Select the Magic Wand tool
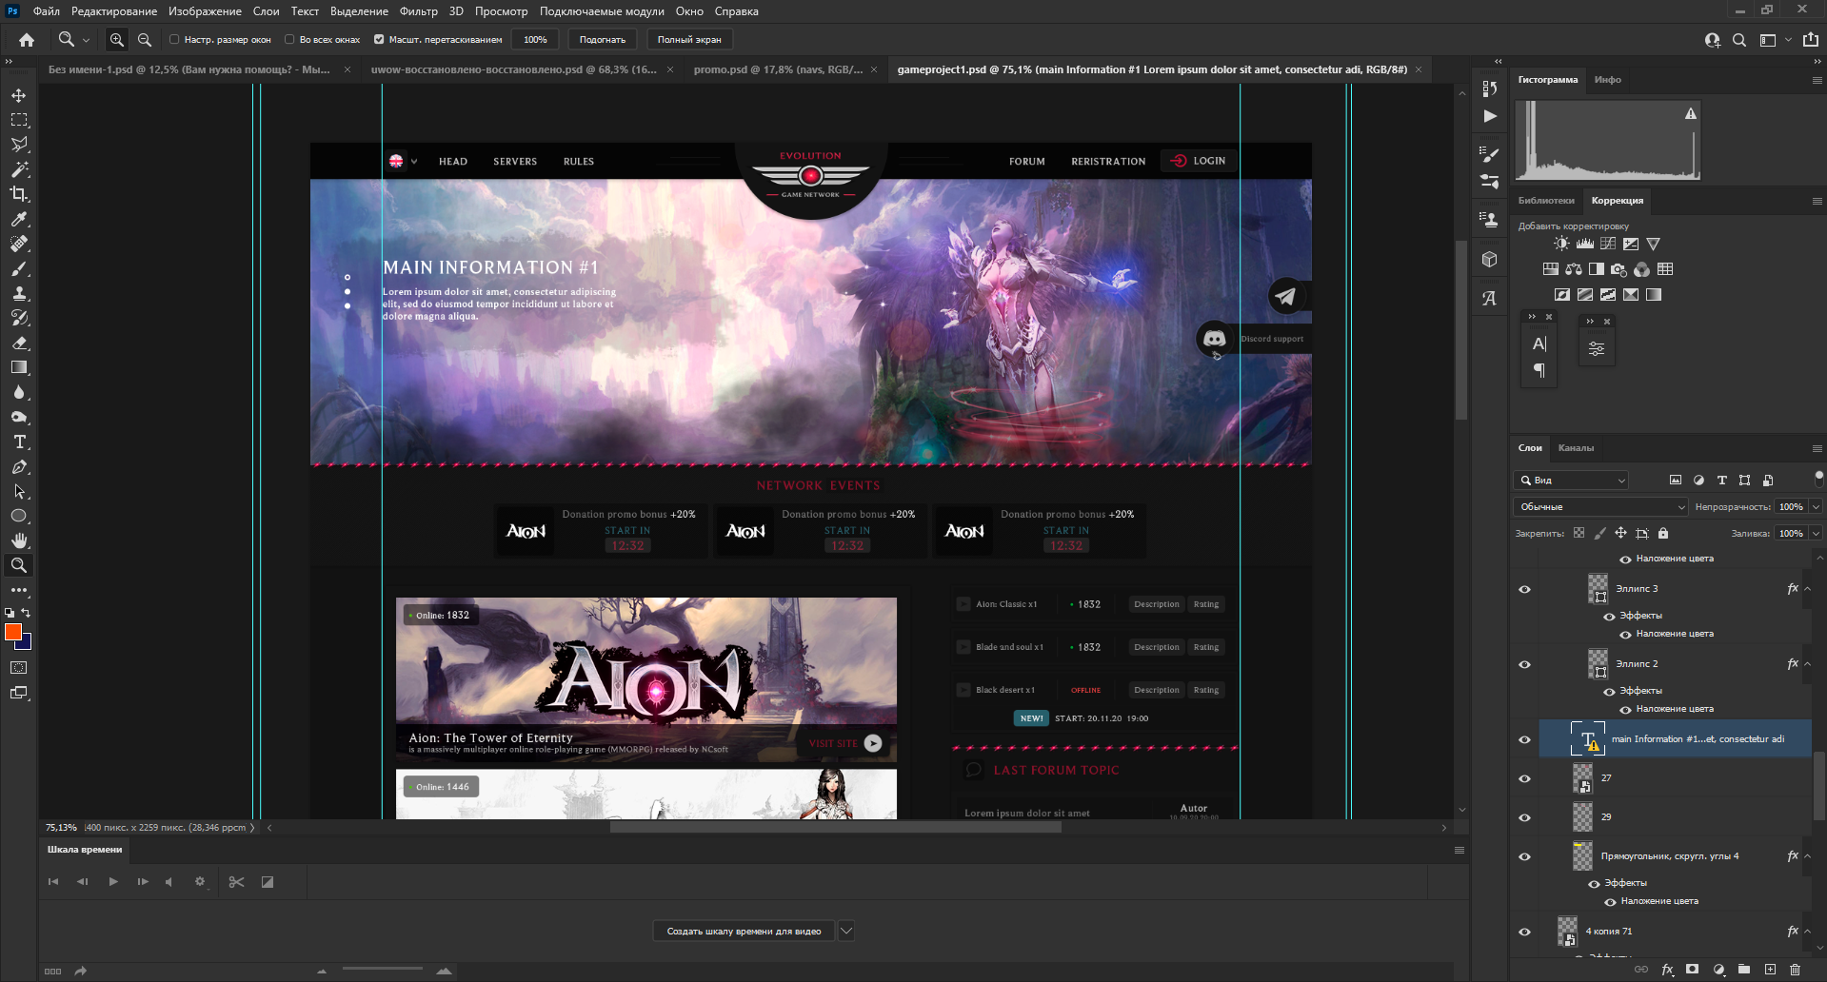 (x=19, y=169)
